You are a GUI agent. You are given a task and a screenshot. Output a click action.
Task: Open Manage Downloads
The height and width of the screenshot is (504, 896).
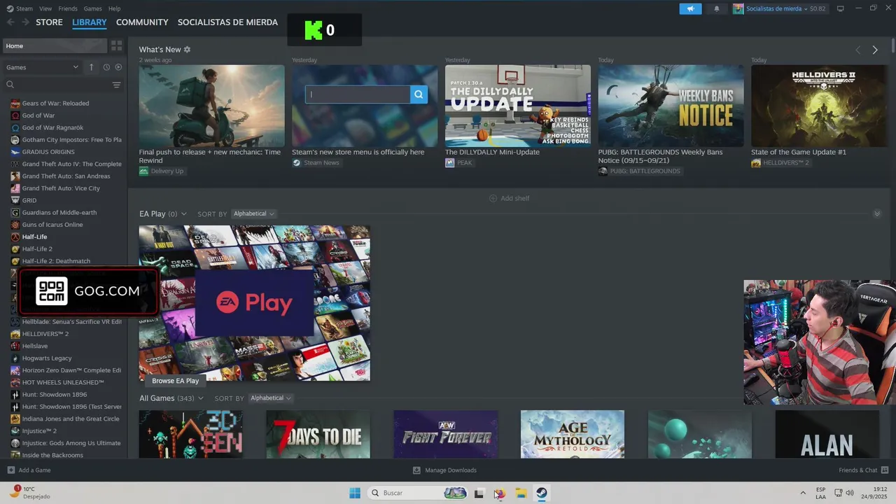pos(444,470)
